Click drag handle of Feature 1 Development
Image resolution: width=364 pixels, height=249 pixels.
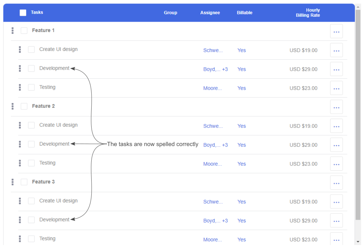click(20, 68)
